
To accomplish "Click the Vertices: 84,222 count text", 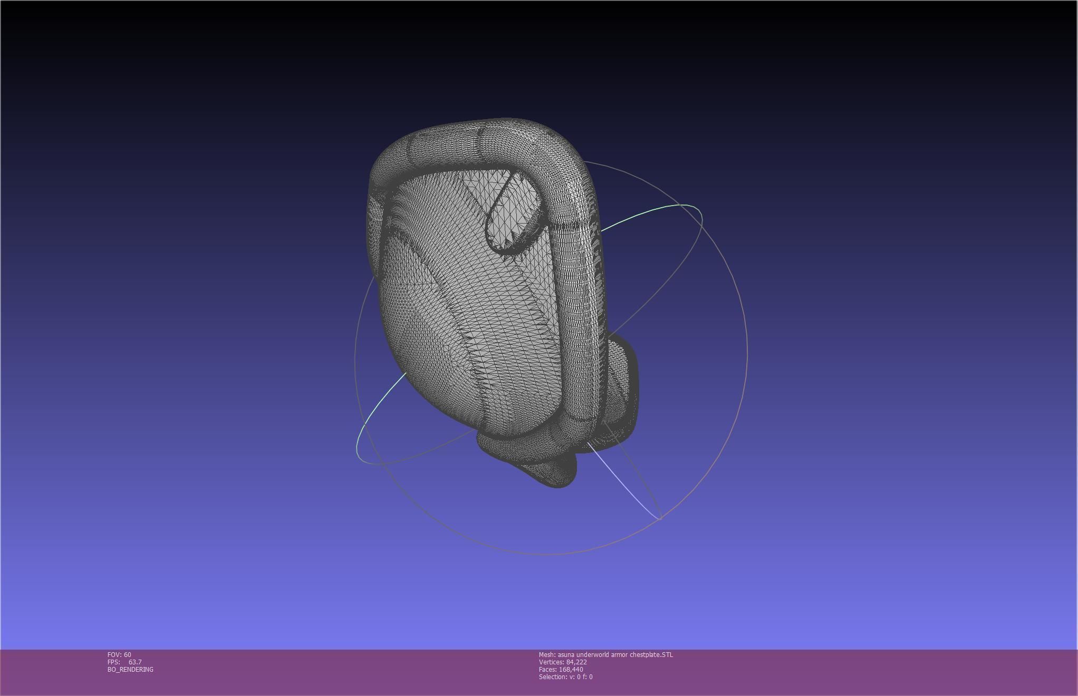I will (x=563, y=662).
